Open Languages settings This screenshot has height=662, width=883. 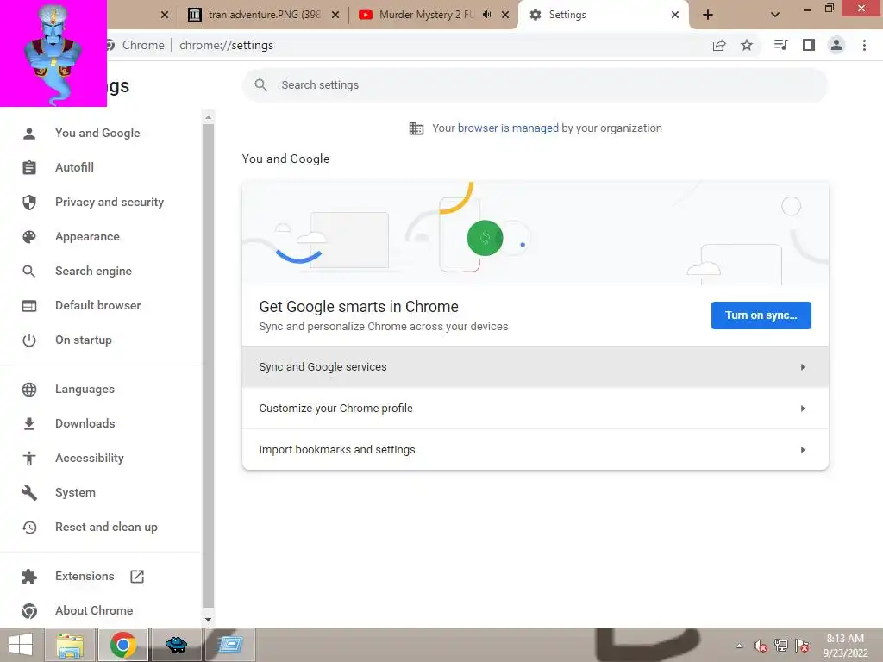[85, 389]
